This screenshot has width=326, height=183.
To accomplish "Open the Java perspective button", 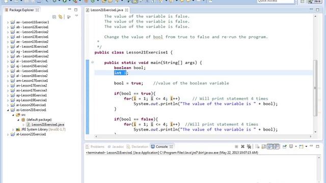I will 314,1.
